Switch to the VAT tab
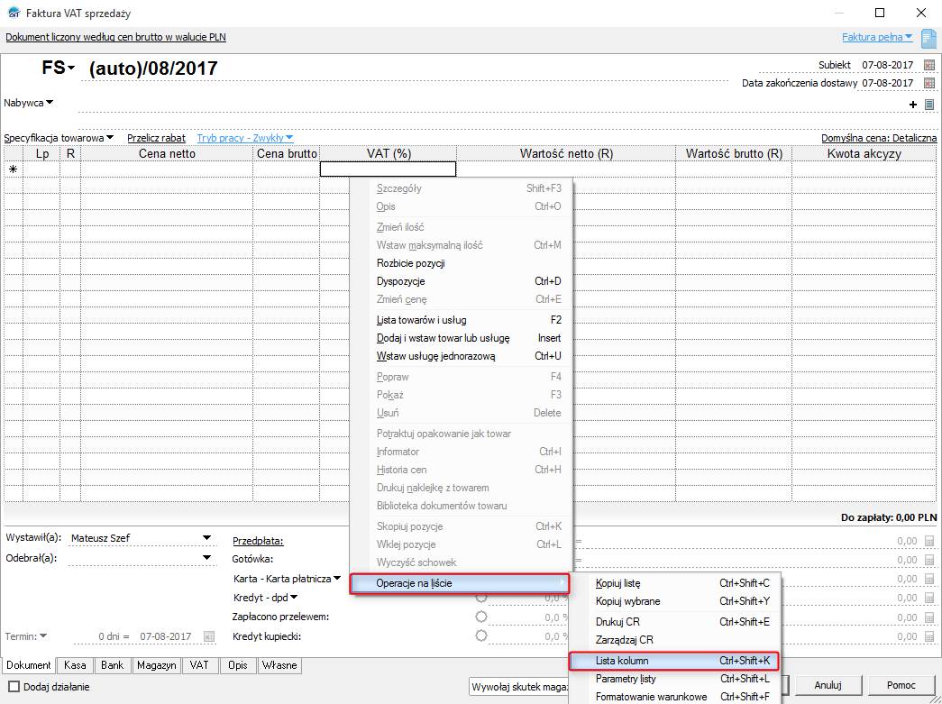This screenshot has width=942, height=704. point(199,665)
